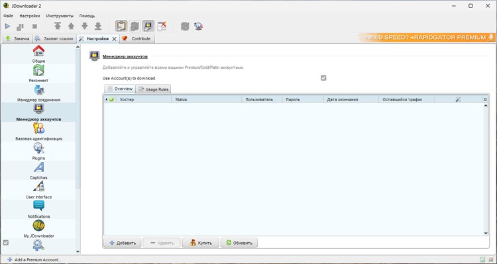The width and height of the screenshot is (497, 264).
Task: Sort by Пользователь column header
Action: pos(262,99)
